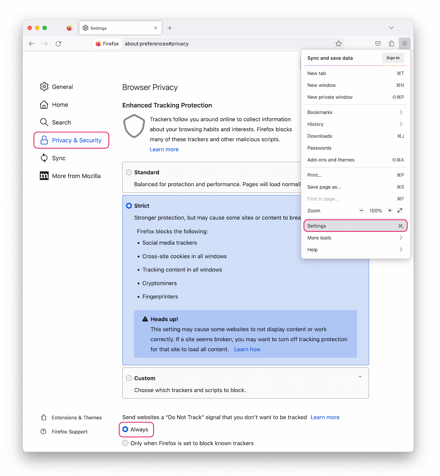Close the Settings tab
Image resolution: width=440 pixels, height=476 pixels.
coord(156,28)
